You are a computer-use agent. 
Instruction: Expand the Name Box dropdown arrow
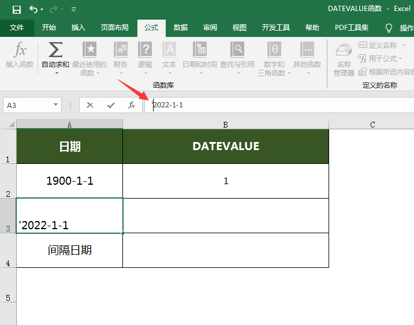[55, 105]
